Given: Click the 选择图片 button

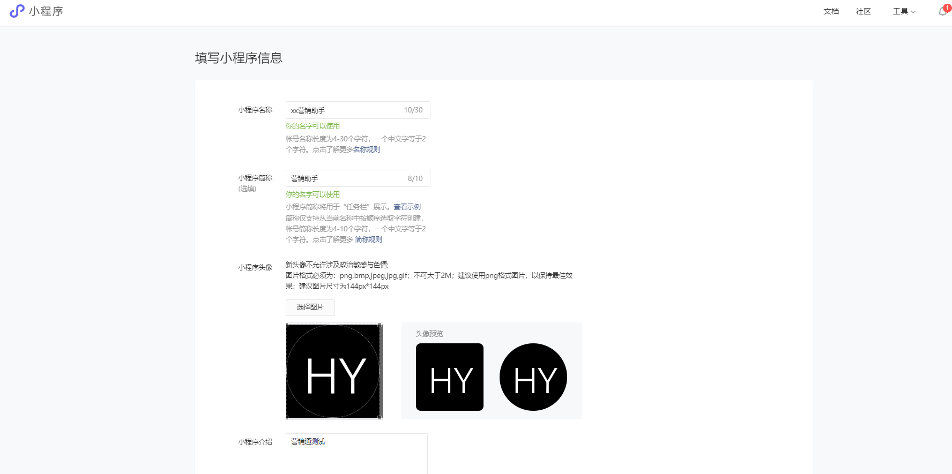Looking at the screenshot, I should (310, 307).
